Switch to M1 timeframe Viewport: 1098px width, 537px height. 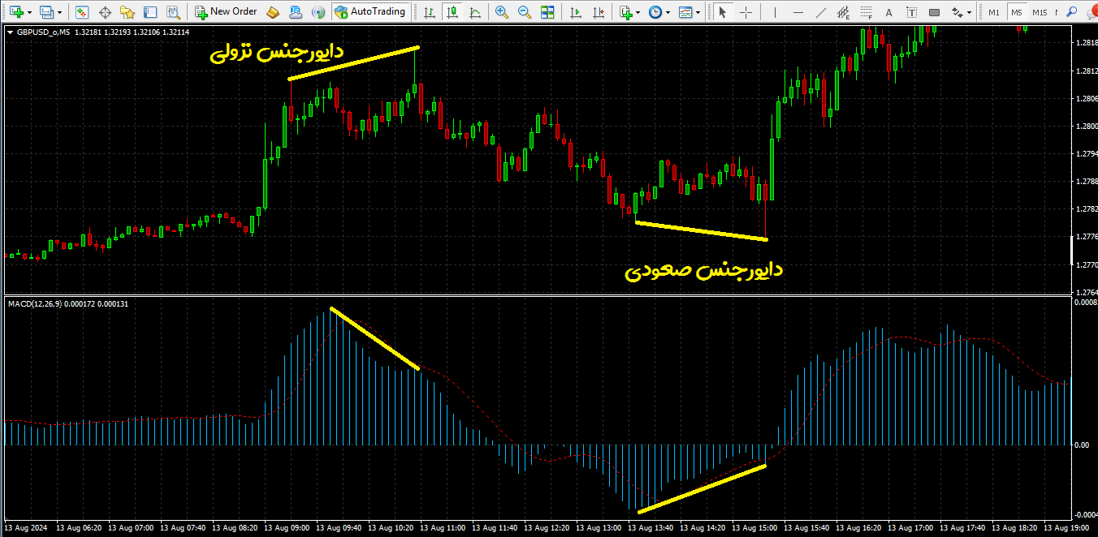[x=994, y=12]
